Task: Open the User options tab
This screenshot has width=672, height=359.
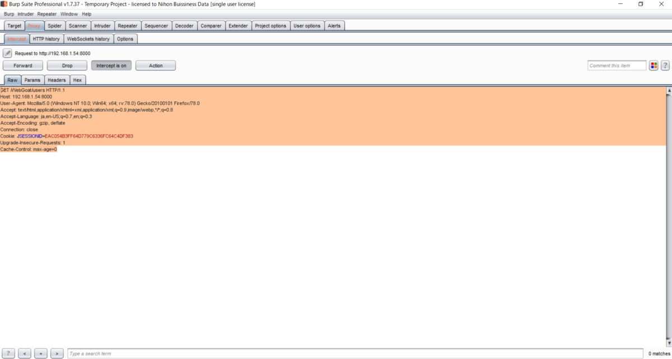Action: [x=307, y=26]
